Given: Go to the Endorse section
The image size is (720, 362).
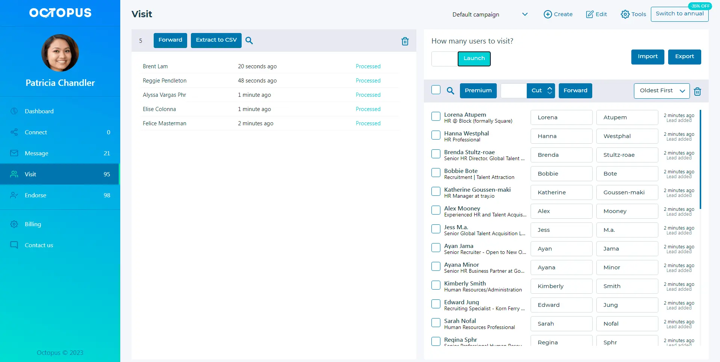Looking at the screenshot, I should coord(35,195).
